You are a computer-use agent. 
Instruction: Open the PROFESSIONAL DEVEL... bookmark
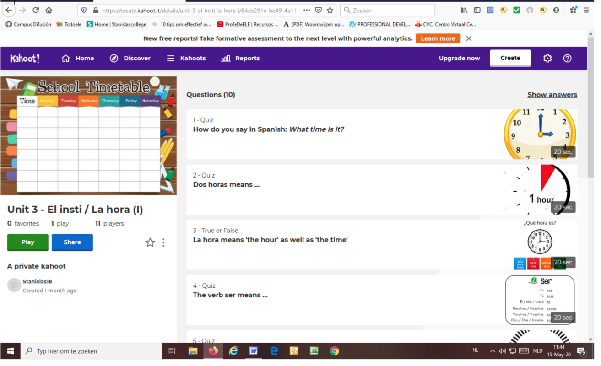379,24
